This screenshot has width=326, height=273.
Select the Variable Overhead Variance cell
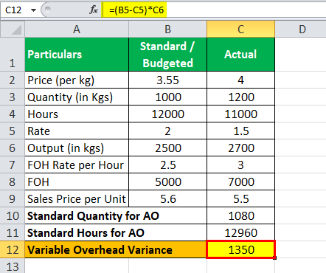pos(116,249)
